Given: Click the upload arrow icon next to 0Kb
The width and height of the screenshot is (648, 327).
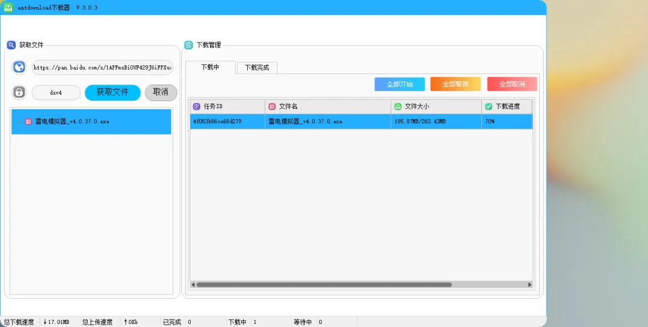Looking at the screenshot, I should click(125, 322).
